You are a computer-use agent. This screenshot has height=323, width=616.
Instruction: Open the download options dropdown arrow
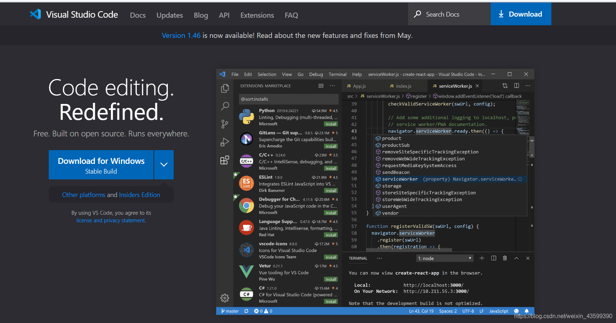pyautogui.click(x=164, y=165)
